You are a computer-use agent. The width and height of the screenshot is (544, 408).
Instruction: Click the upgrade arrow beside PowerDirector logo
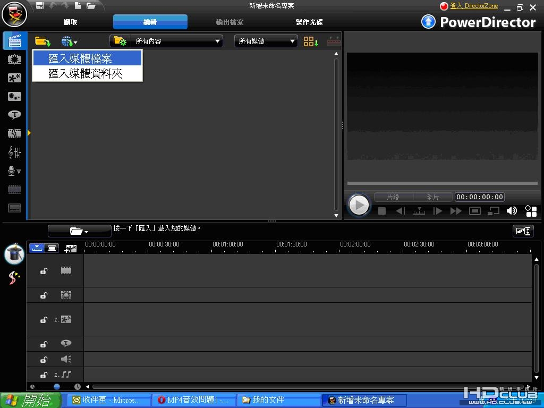pyautogui.click(x=428, y=21)
